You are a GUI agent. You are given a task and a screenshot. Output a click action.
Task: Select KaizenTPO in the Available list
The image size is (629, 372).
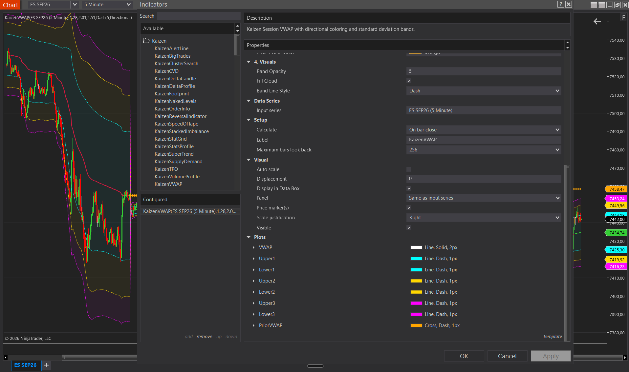[x=166, y=169]
